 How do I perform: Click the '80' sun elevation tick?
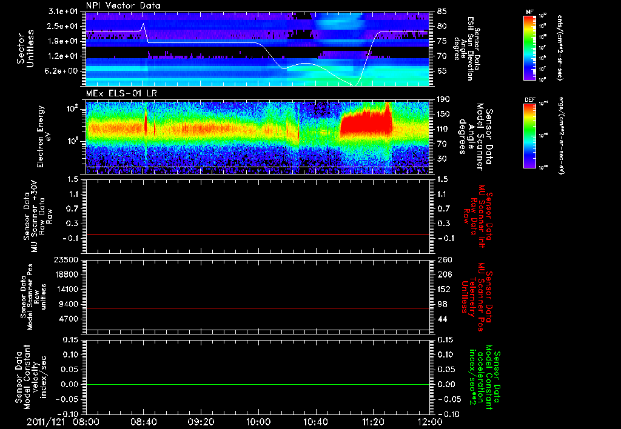pos(442,26)
